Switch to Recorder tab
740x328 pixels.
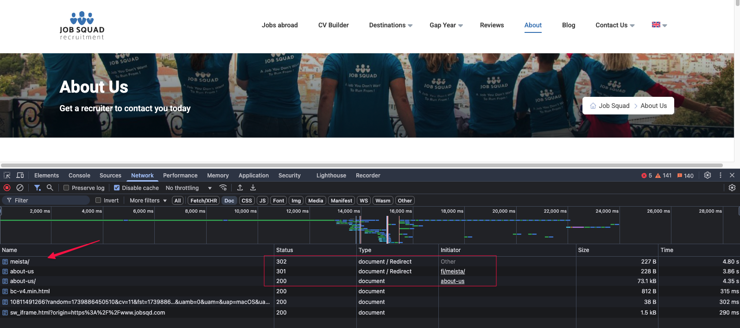368,175
